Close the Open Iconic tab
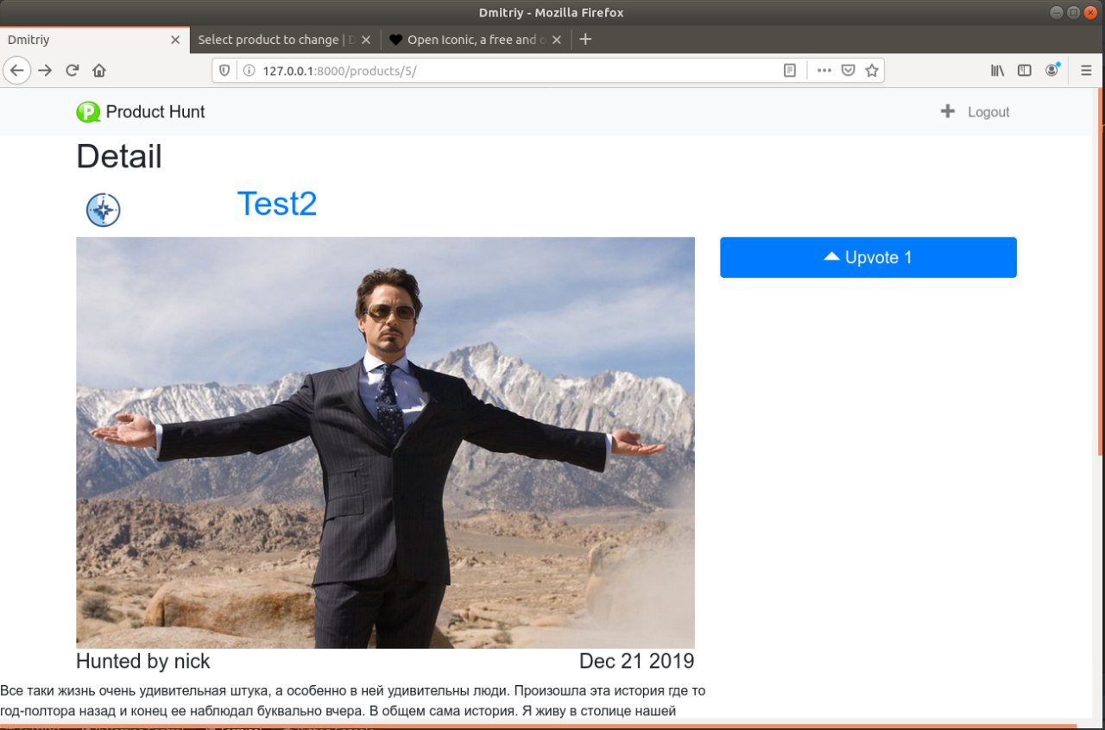1105x730 pixels. pyautogui.click(x=556, y=40)
